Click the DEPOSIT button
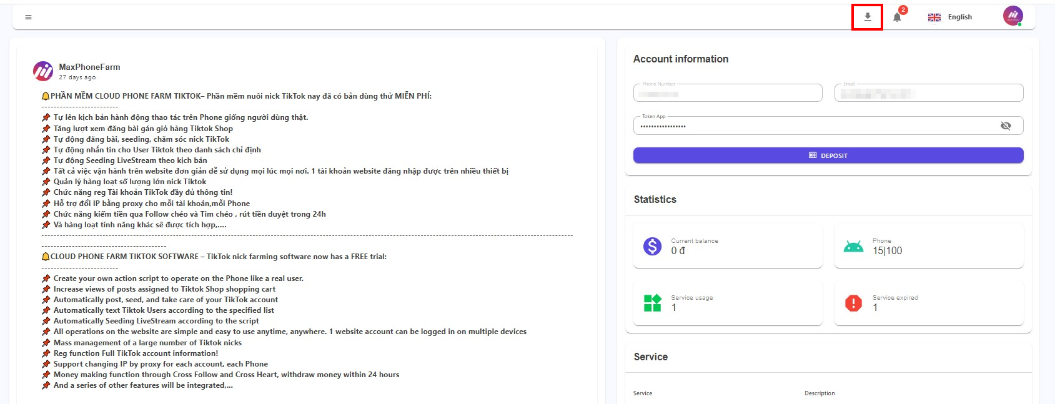 tap(828, 155)
